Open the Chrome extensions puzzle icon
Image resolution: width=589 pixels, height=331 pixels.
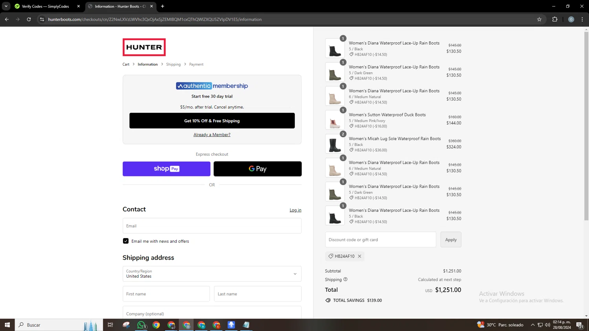tap(555, 19)
